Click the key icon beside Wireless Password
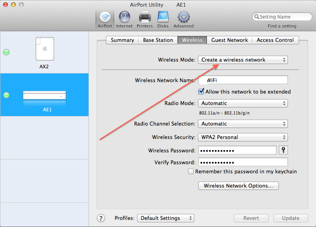The width and height of the screenshot is (316, 227). (283, 150)
